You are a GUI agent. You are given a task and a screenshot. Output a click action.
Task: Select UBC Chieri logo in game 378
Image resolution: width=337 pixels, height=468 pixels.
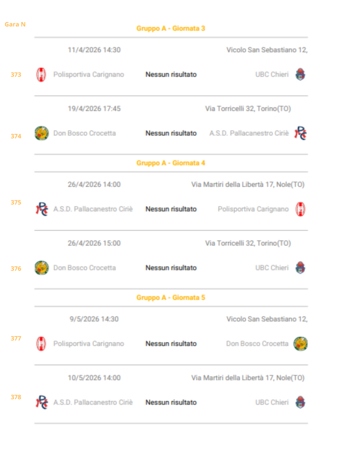(300, 402)
